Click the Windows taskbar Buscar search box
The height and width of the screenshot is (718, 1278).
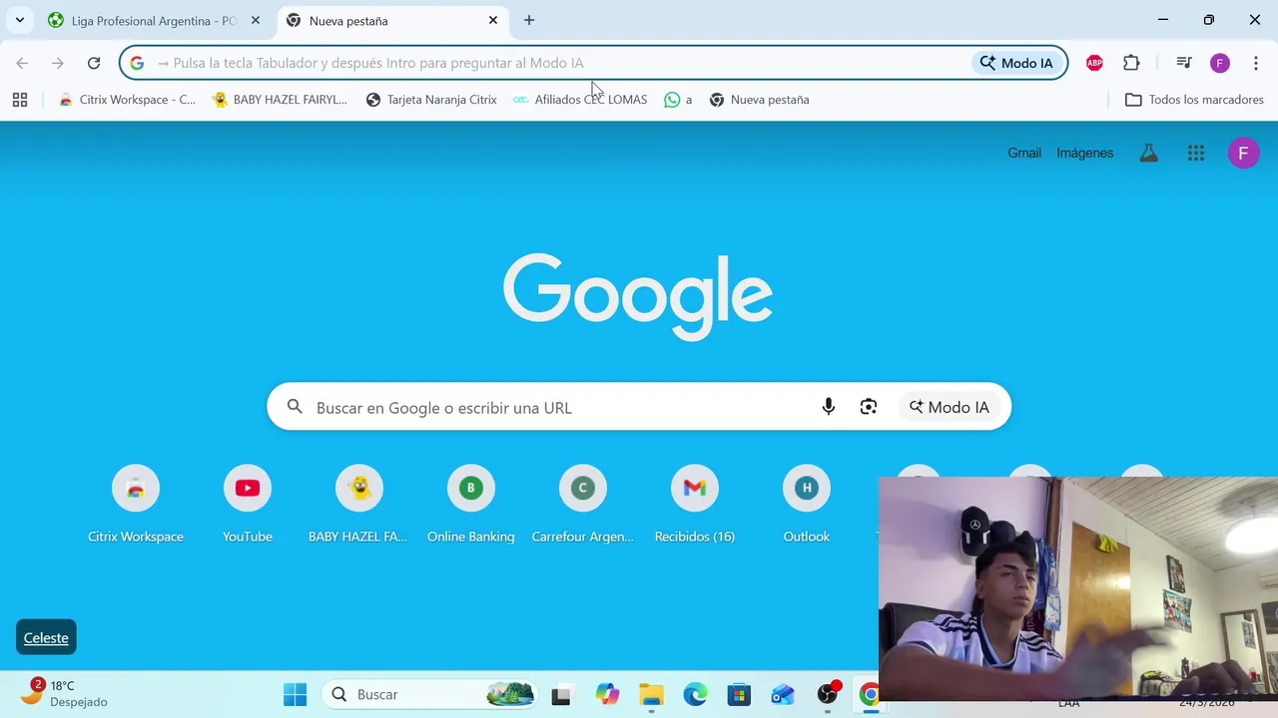point(429,694)
